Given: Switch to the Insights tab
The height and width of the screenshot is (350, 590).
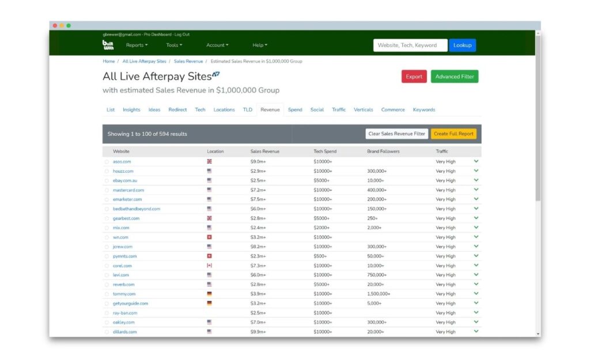Looking at the screenshot, I should click(131, 110).
